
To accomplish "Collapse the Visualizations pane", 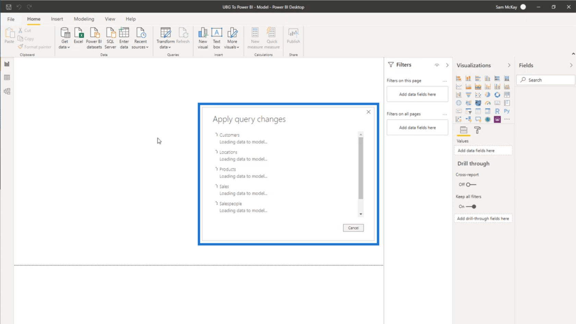I will [x=509, y=65].
